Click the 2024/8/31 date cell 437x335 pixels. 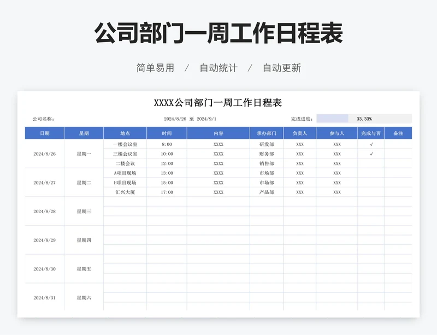tap(45, 298)
